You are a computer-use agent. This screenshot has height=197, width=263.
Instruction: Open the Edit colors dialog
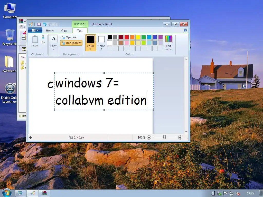coord(168,43)
